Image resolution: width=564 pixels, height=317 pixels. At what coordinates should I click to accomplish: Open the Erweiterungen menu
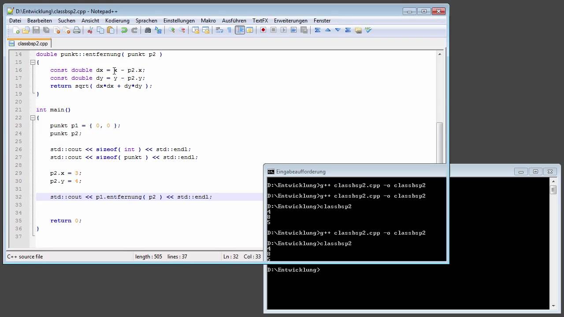pyautogui.click(x=291, y=21)
